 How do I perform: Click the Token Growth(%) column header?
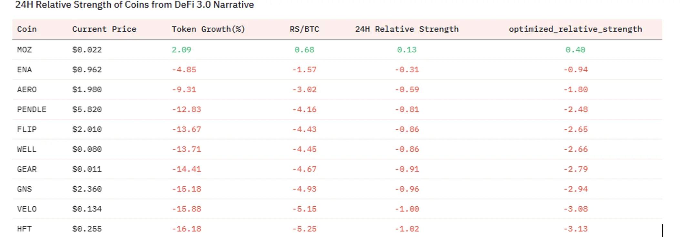click(x=208, y=29)
